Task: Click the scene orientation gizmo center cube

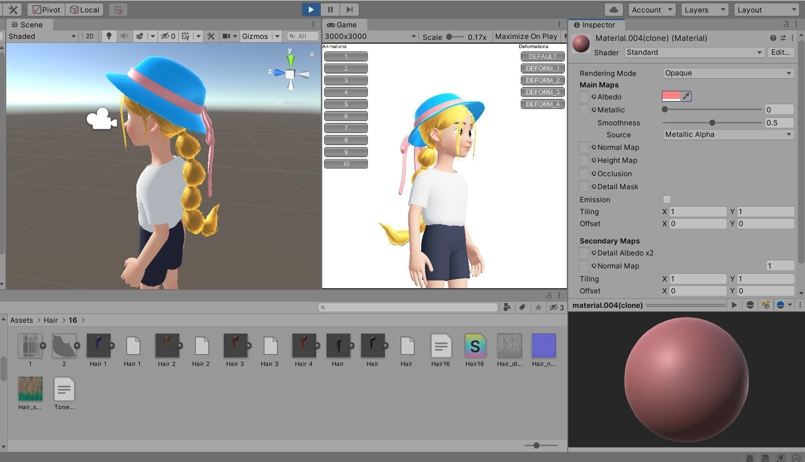Action: (x=290, y=74)
